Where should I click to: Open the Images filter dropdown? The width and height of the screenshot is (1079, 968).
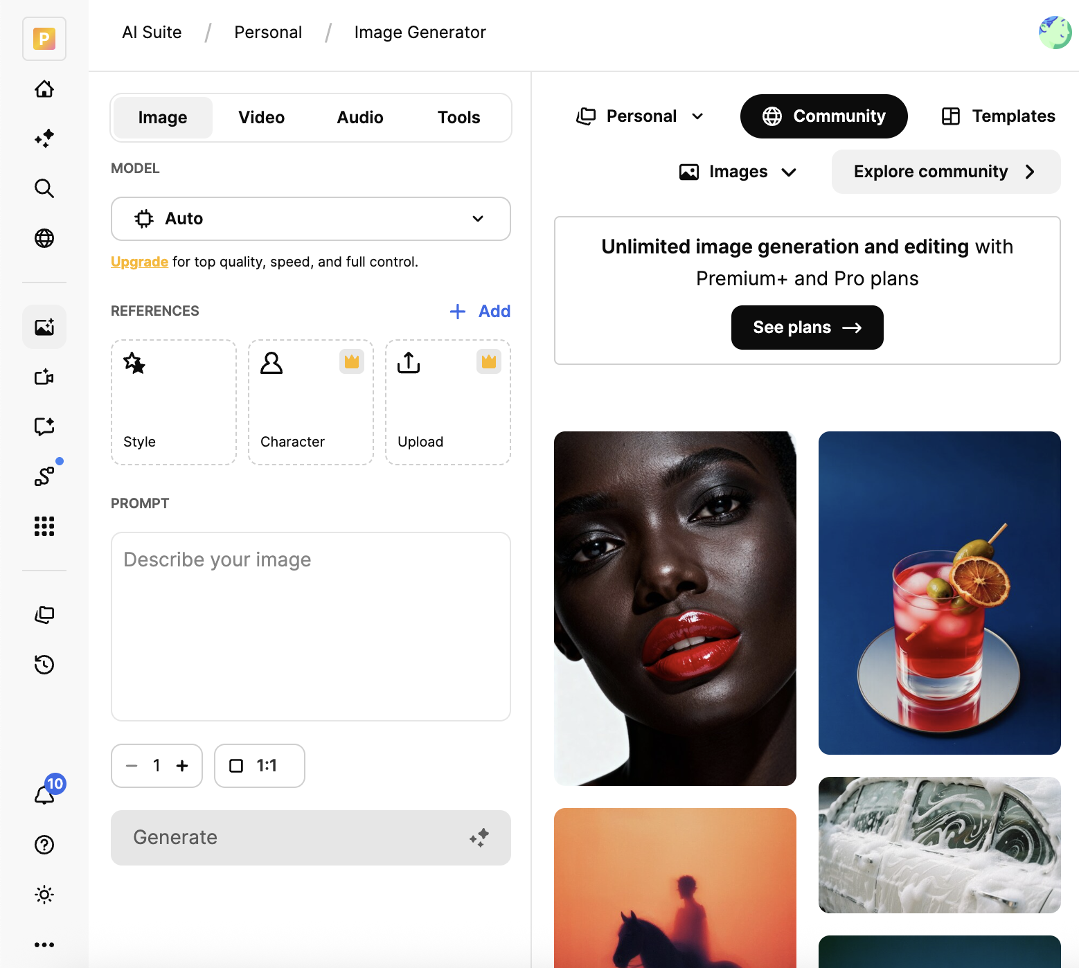pyautogui.click(x=738, y=172)
